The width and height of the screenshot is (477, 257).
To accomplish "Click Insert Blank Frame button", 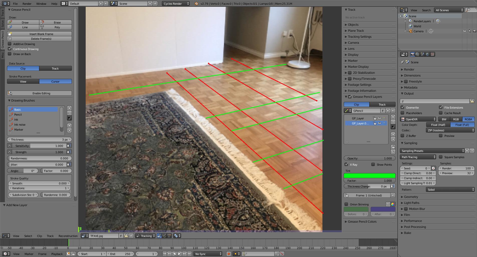I will click(x=40, y=34).
